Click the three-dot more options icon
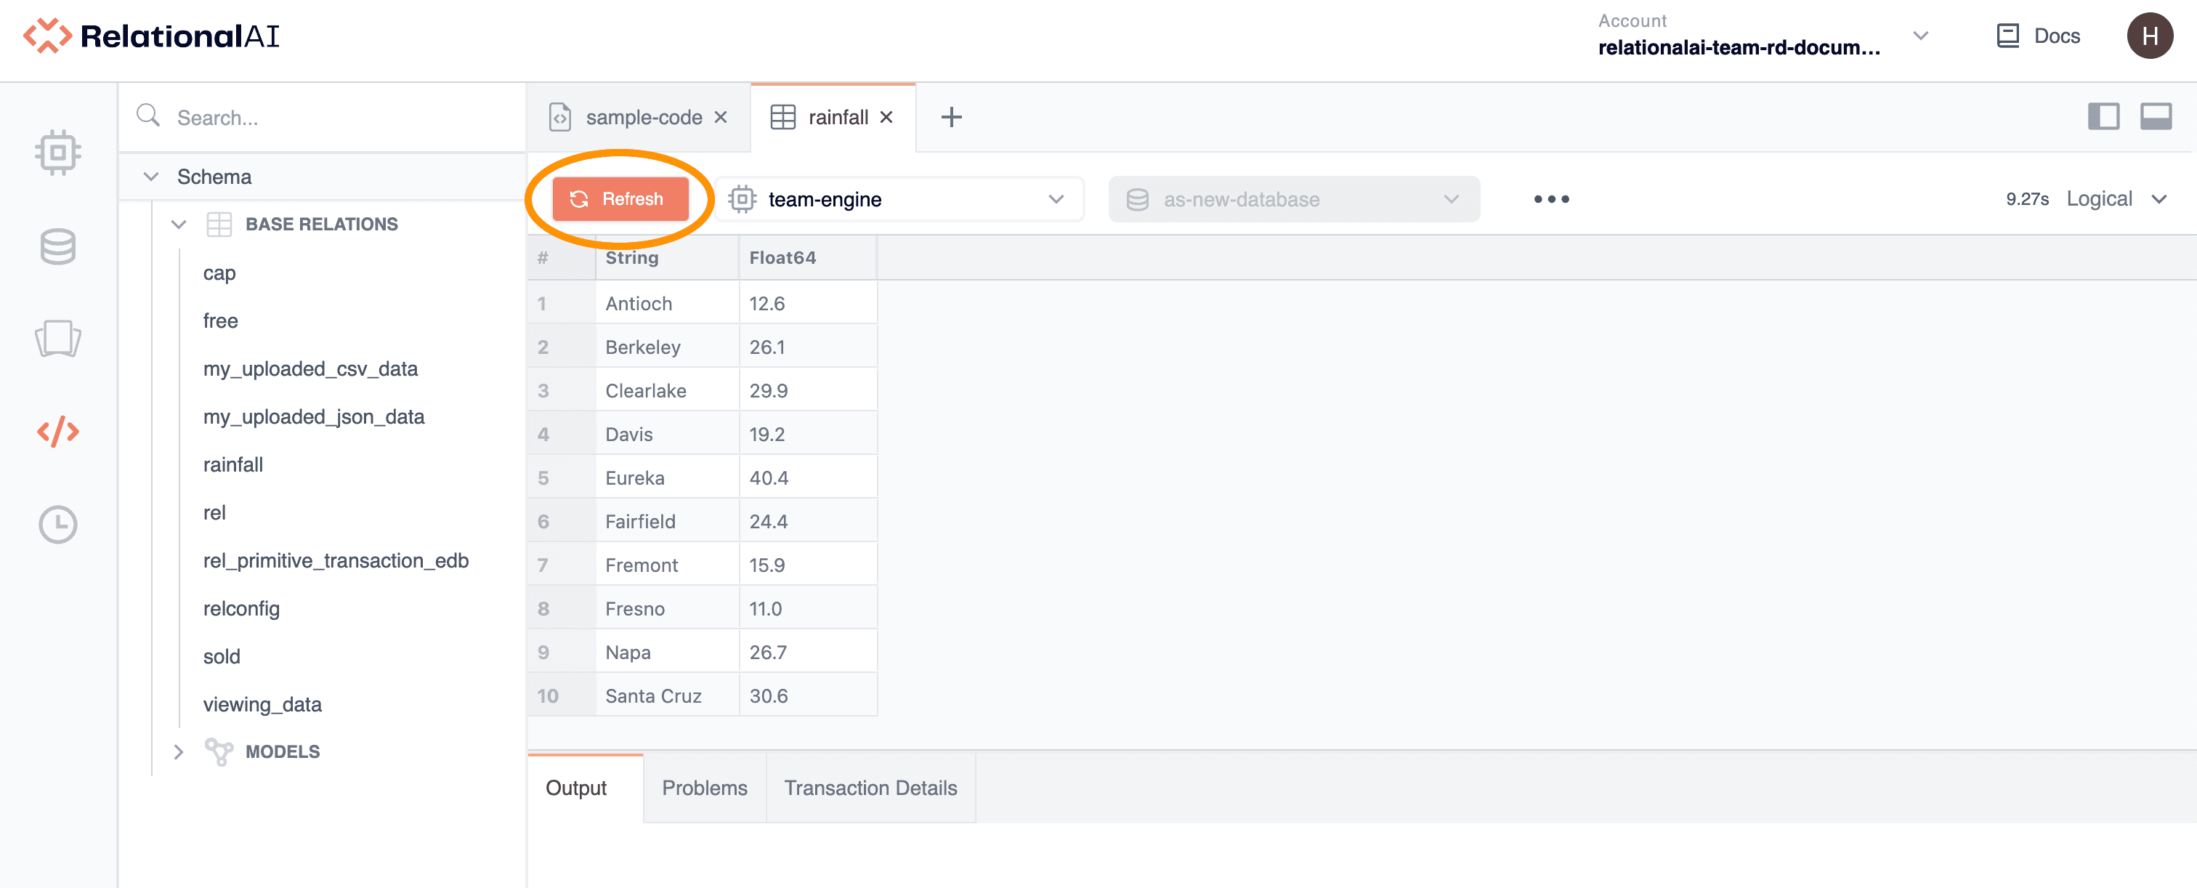Screen dimensions: 2197x888 tap(1550, 200)
